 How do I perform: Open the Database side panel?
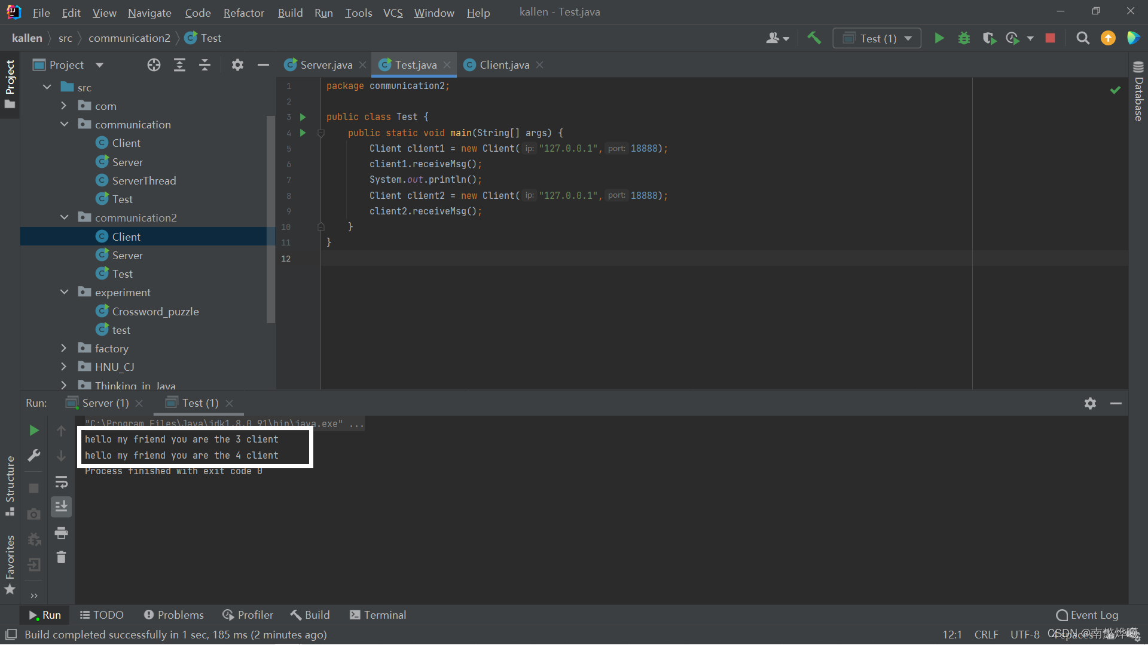click(1138, 91)
